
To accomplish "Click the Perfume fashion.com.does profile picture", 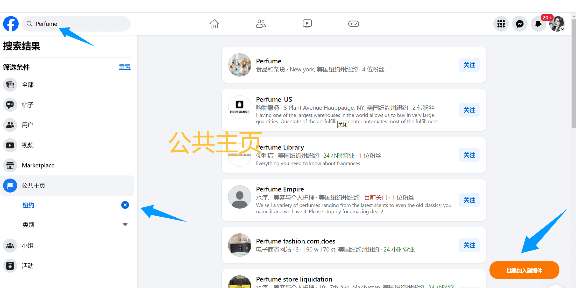I will (x=240, y=245).
